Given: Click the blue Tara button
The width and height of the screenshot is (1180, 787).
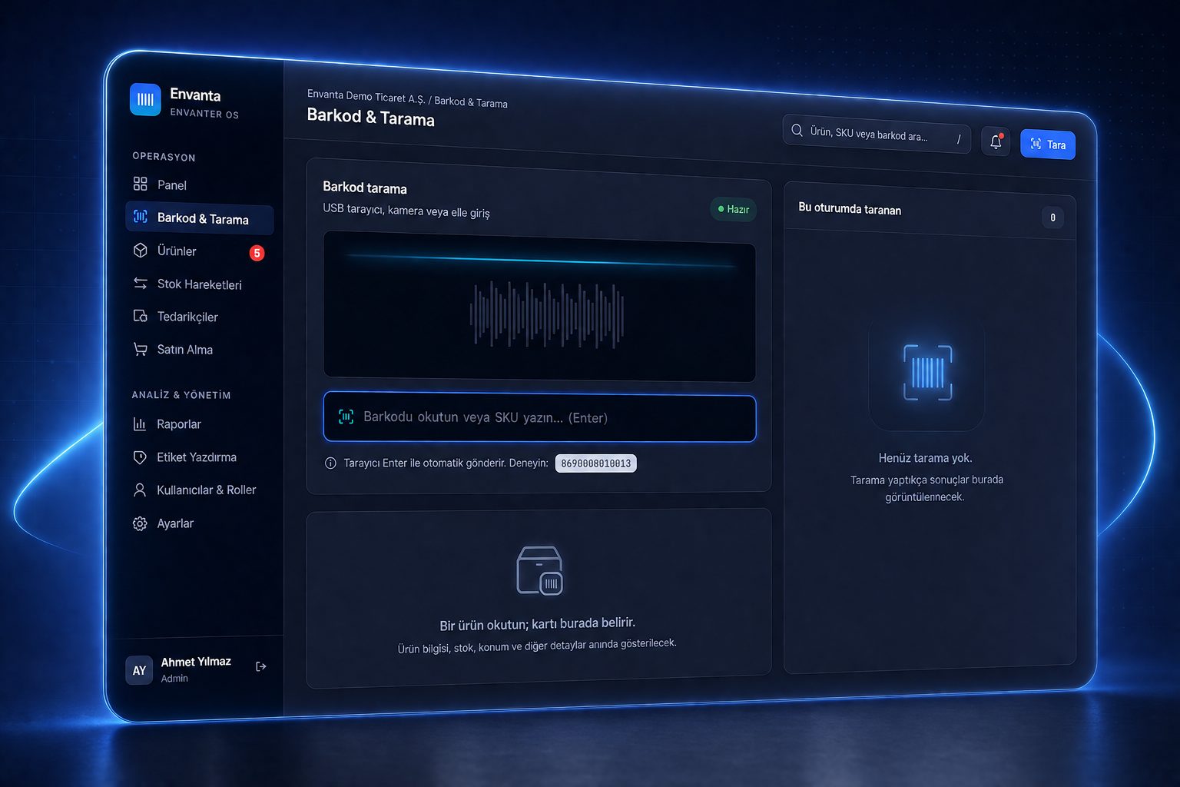Looking at the screenshot, I should pyautogui.click(x=1048, y=144).
